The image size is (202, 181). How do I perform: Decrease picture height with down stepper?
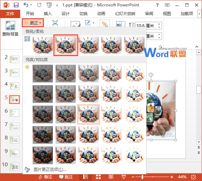click(159, 27)
